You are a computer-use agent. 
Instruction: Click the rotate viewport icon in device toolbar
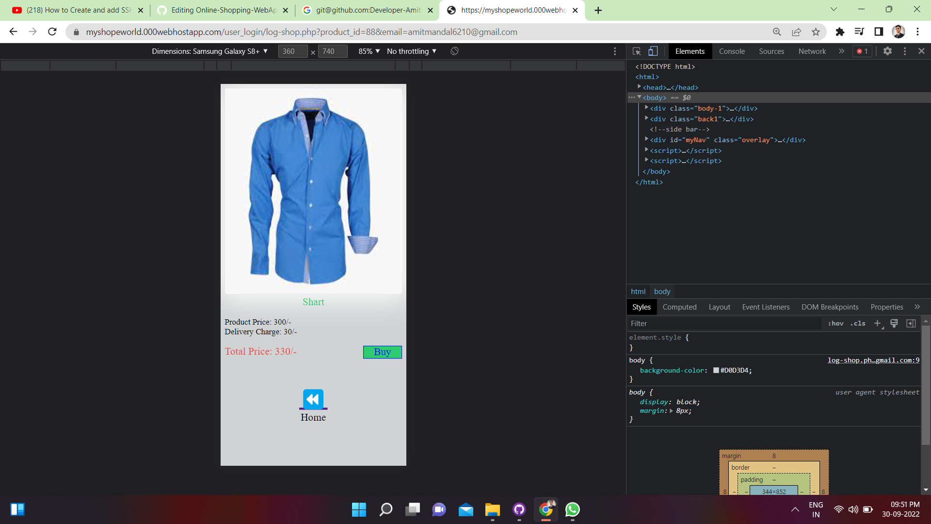tap(454, 51)
